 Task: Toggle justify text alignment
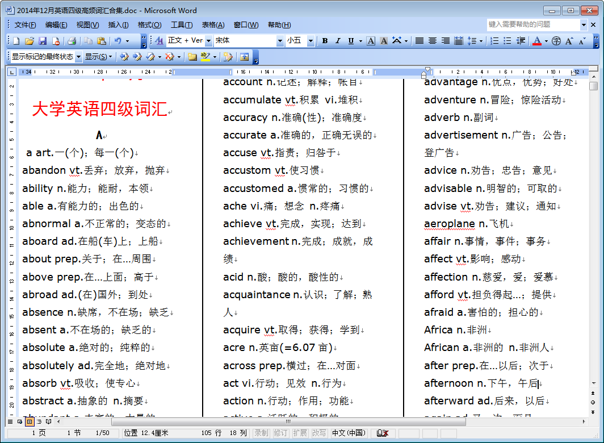(x=420, y=41)
